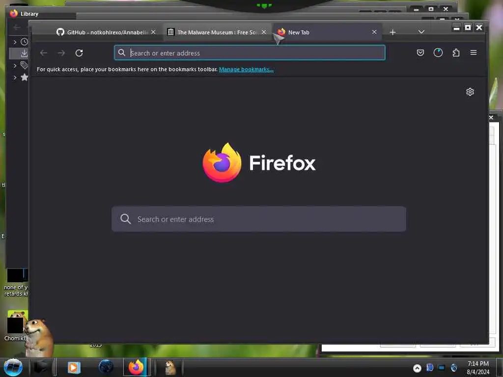Expand the Tags node in Library

(x=15, y=66)
